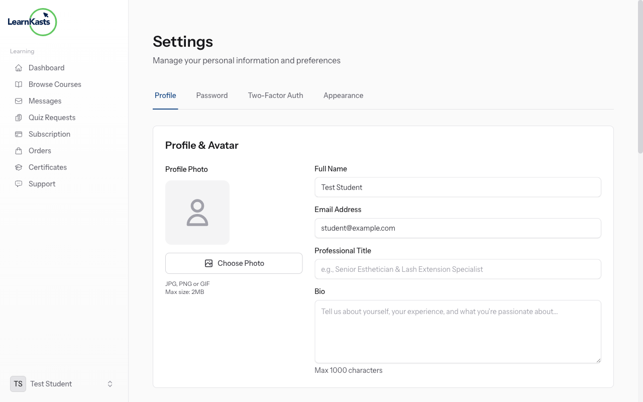Select the Profile tab
Image resolution: width=643 pixels, height=402 pixels.
coord(165,95)
